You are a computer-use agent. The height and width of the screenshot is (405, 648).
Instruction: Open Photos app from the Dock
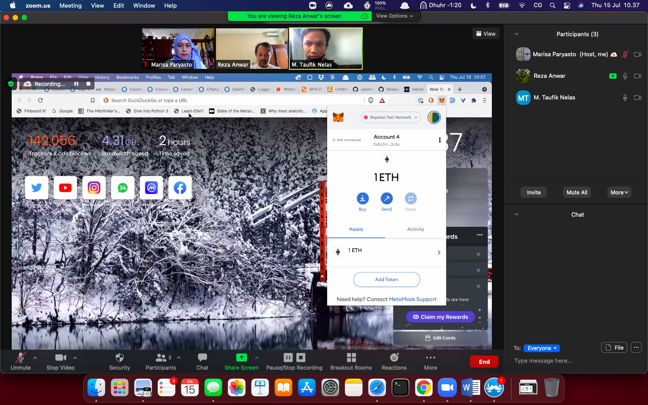click(237, 387)
